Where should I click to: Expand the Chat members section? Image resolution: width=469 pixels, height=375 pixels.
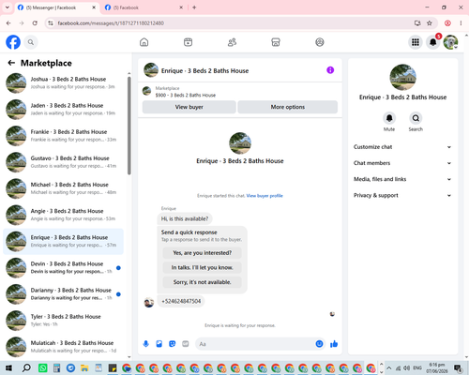tap(402, 163)
